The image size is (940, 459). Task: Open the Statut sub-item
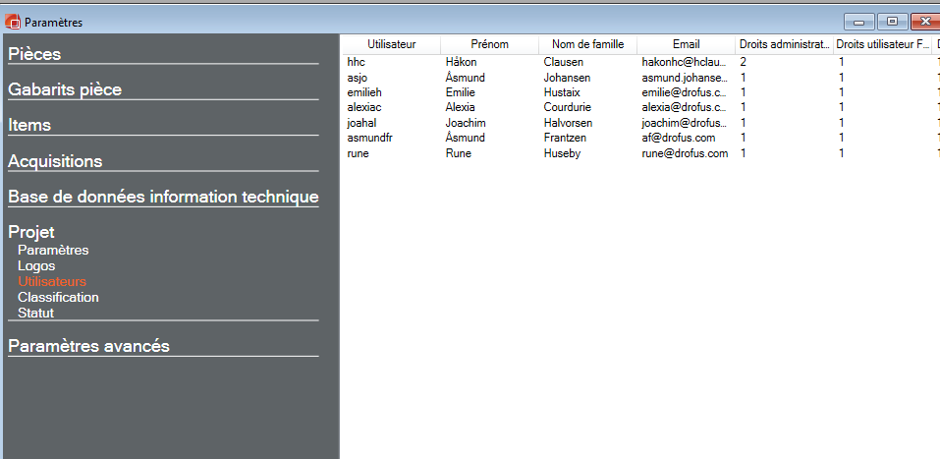coord(35,313)
